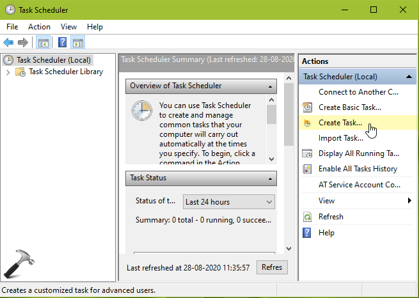Click the Refresh action in Actions pane
This screenshot has height=298, width=419.
pos(331,217)
